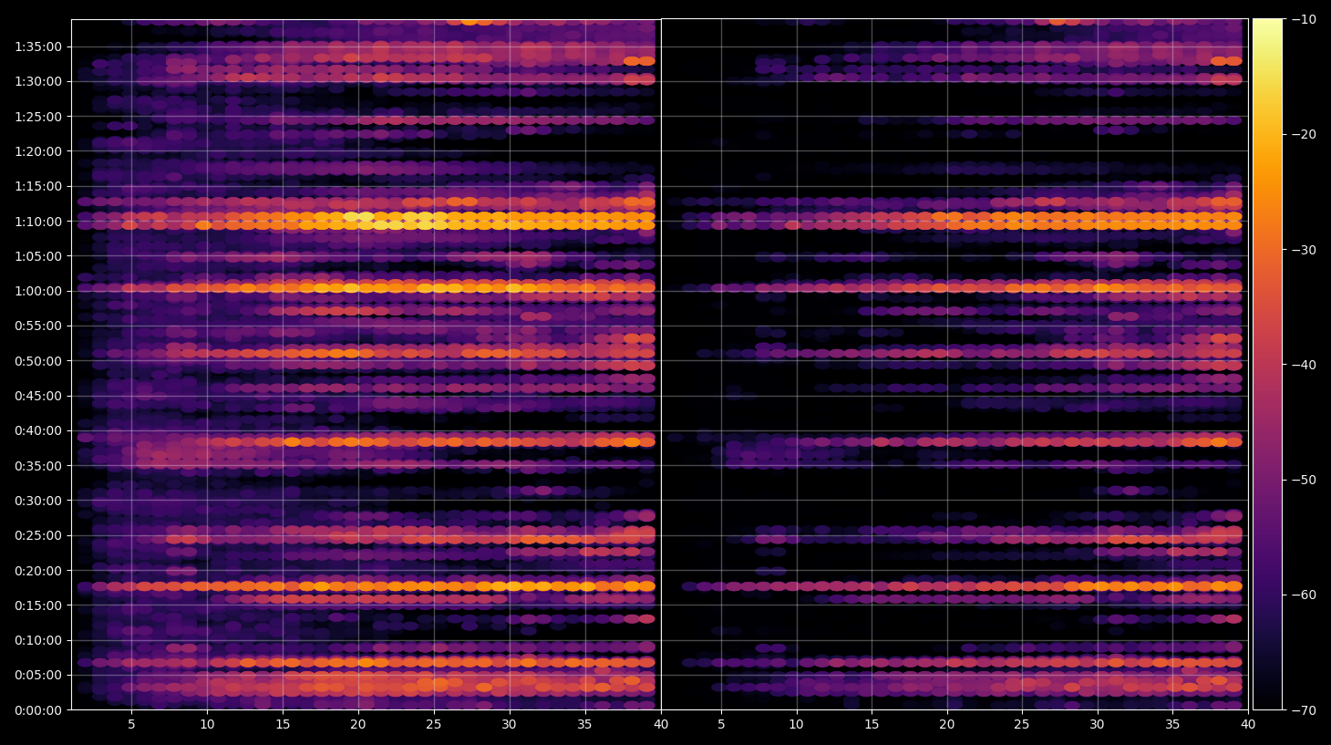This screenshot has width=1331, height=745.
Task: Select x-axis label 10 under the right heatmap
Action: (796, 725)
